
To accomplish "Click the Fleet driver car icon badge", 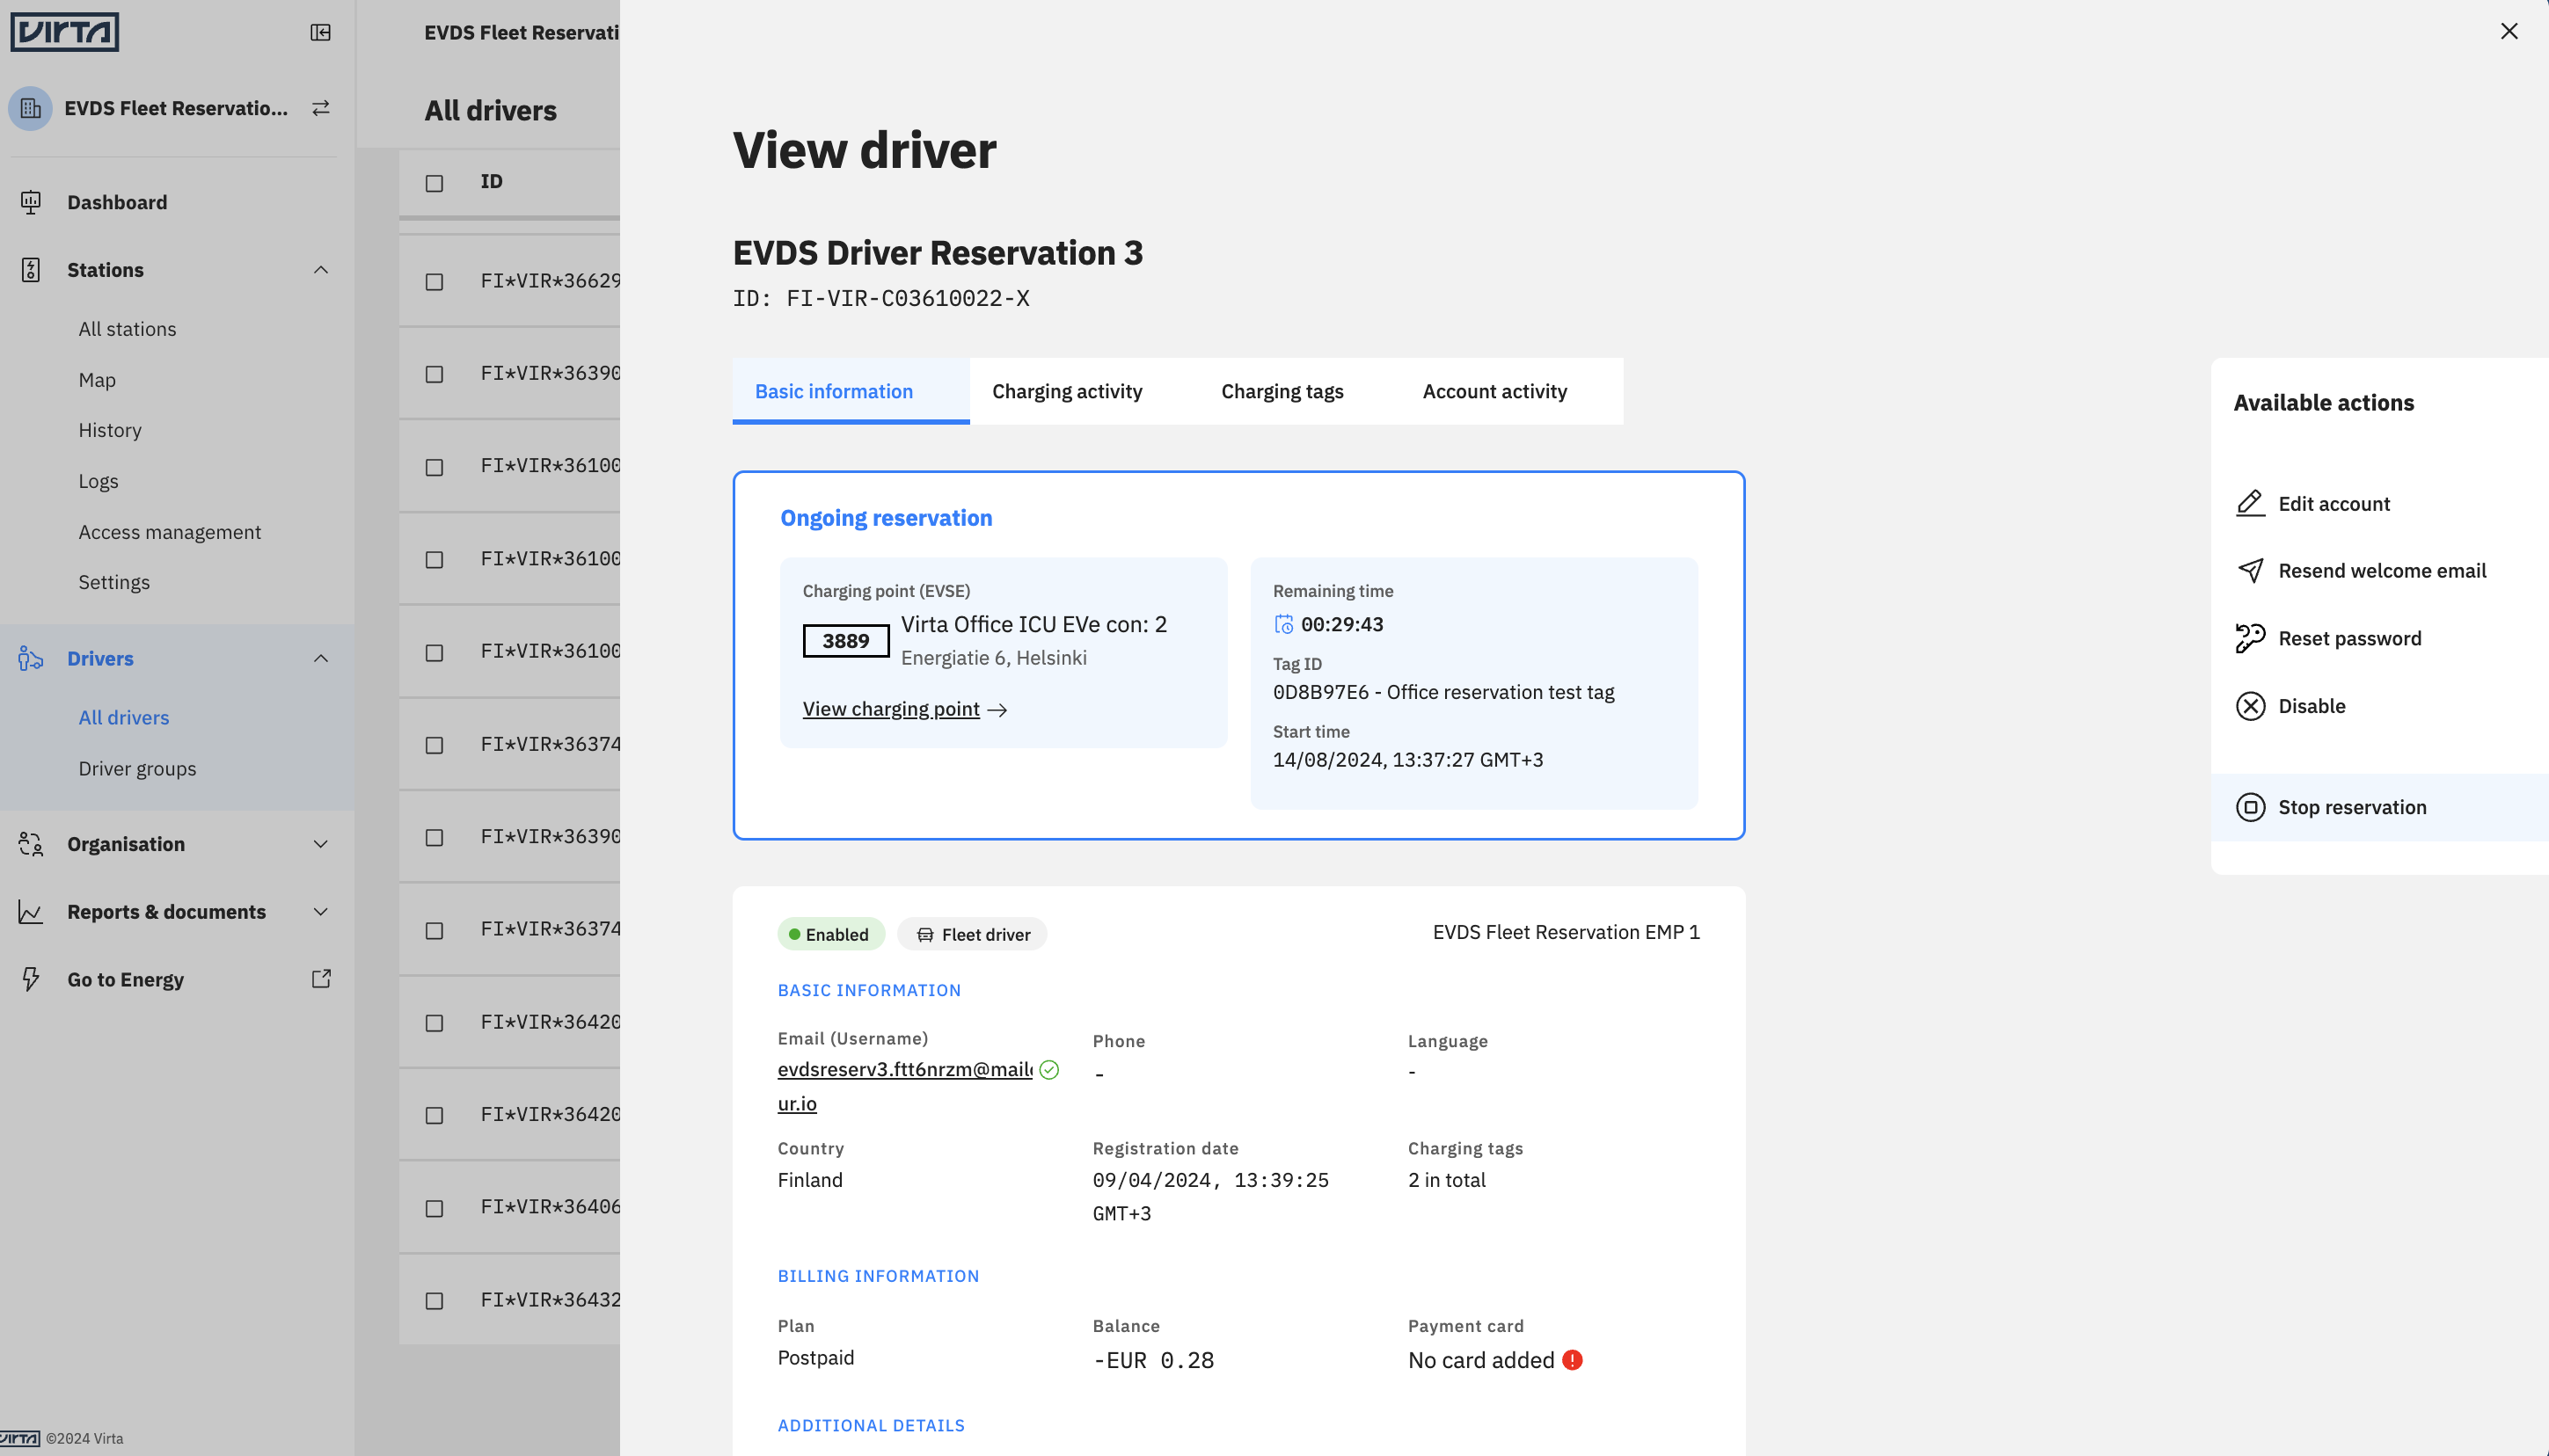I will pos(973,934).
